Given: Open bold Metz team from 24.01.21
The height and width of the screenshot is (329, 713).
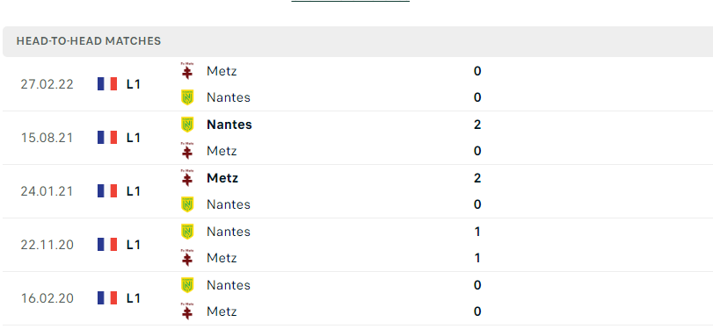Looking at the screenshot, I should (x=222, y=178).
